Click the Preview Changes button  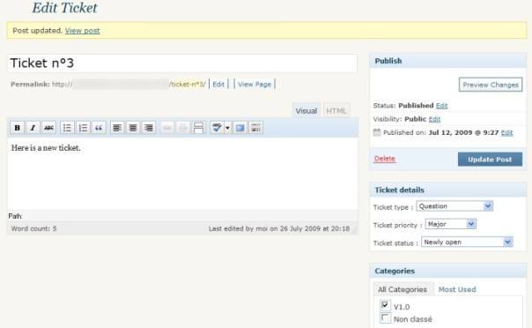coord(491,85)
